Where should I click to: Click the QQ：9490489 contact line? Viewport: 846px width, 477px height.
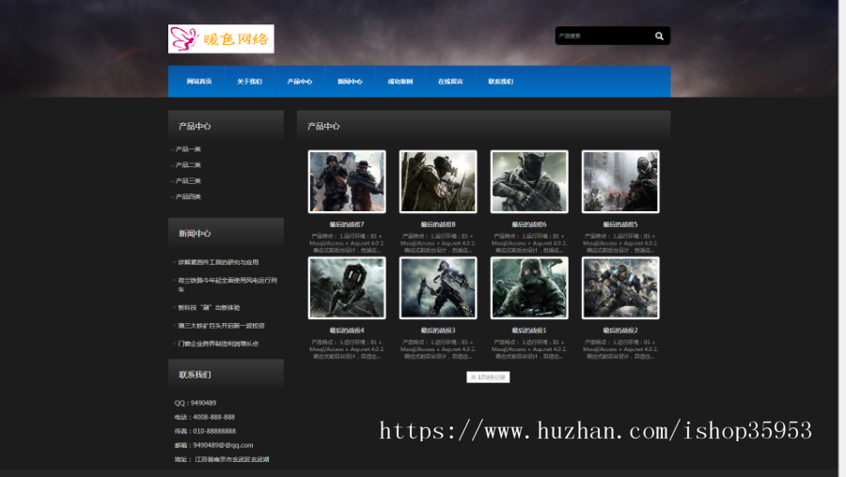(196, 403)
